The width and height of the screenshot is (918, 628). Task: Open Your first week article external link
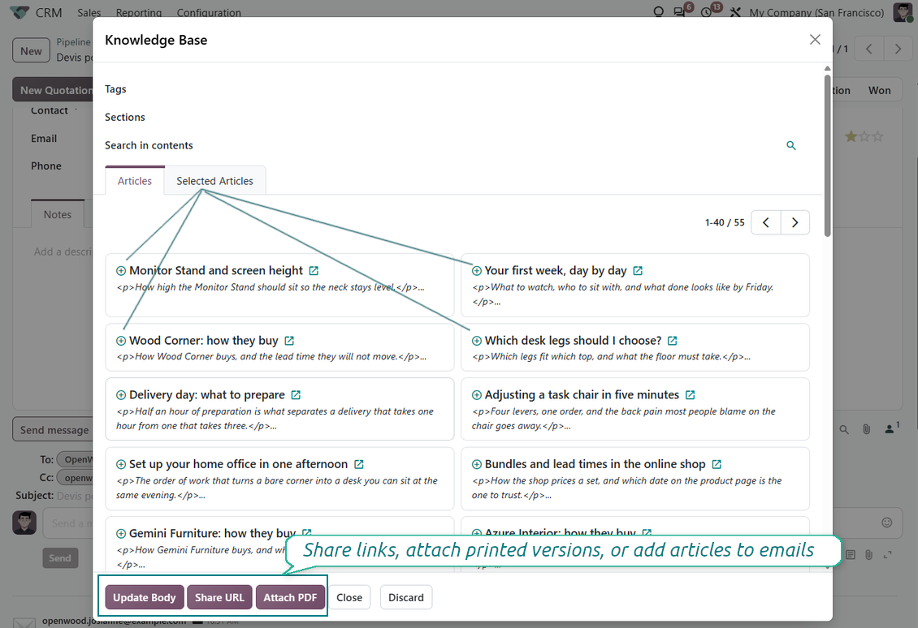(x=639, y=271)
